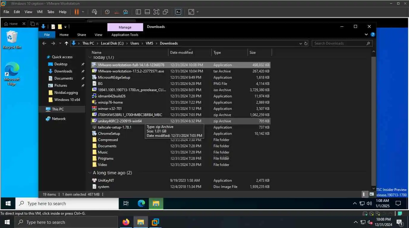409x228 pixels.
Task: Select NvidiaLogging folder in navigation pane
Action: point(66,93)
